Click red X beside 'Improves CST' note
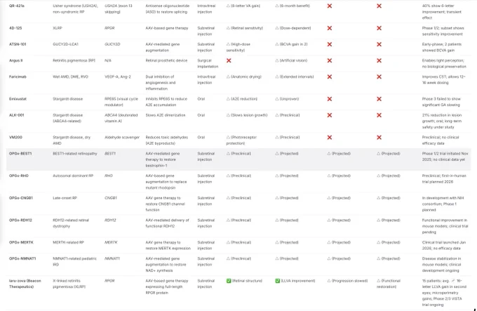 tap(379, 77)
